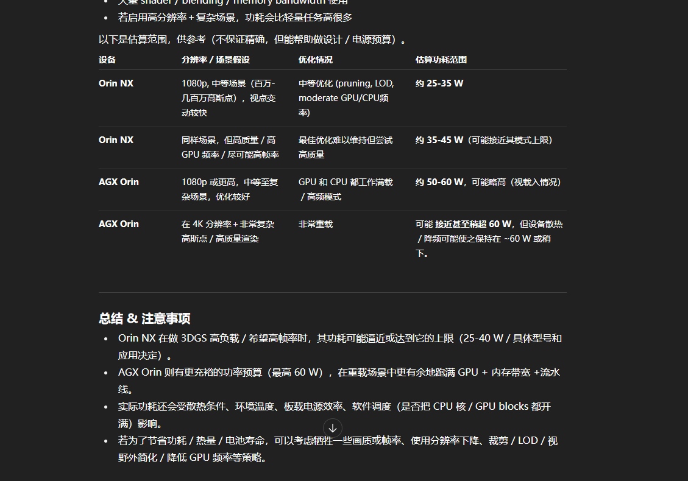Click the "约 50-60 W" power cell
This screenshot has height=481, width=688.
click(x=488, y=182)
